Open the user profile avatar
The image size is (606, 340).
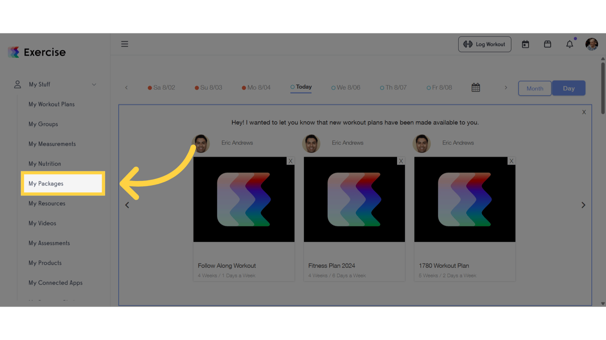[592, 44]
